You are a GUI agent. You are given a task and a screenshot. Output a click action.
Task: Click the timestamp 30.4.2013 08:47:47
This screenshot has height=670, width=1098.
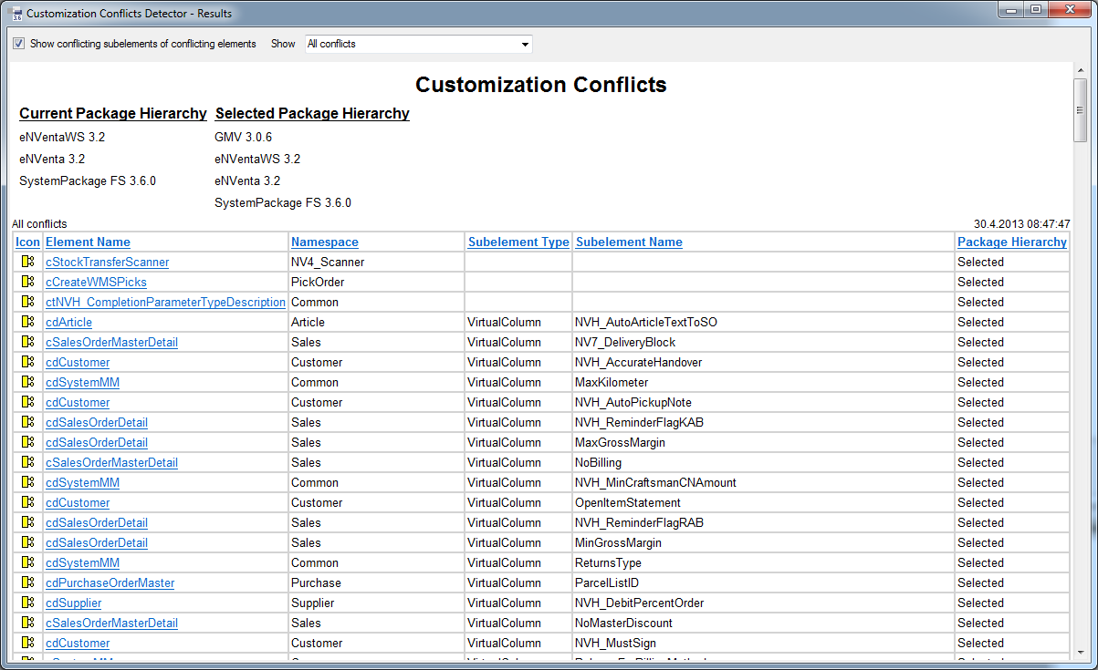pos(1021,223)
